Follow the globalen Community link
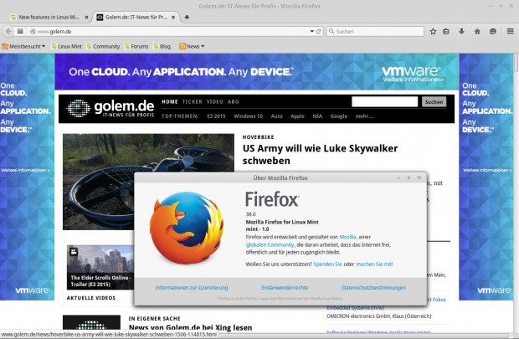Screen dimensions: 519x339 coord(270,244)
